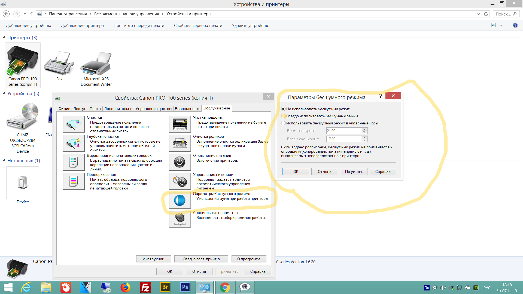Image resolution: width=523 pixels, height=294 pixels.
Task: Open File Explorer from the taskbar
Action: click(46, 287)
